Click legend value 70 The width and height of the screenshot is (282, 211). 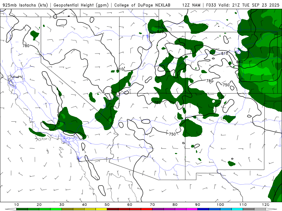[152, 205]
